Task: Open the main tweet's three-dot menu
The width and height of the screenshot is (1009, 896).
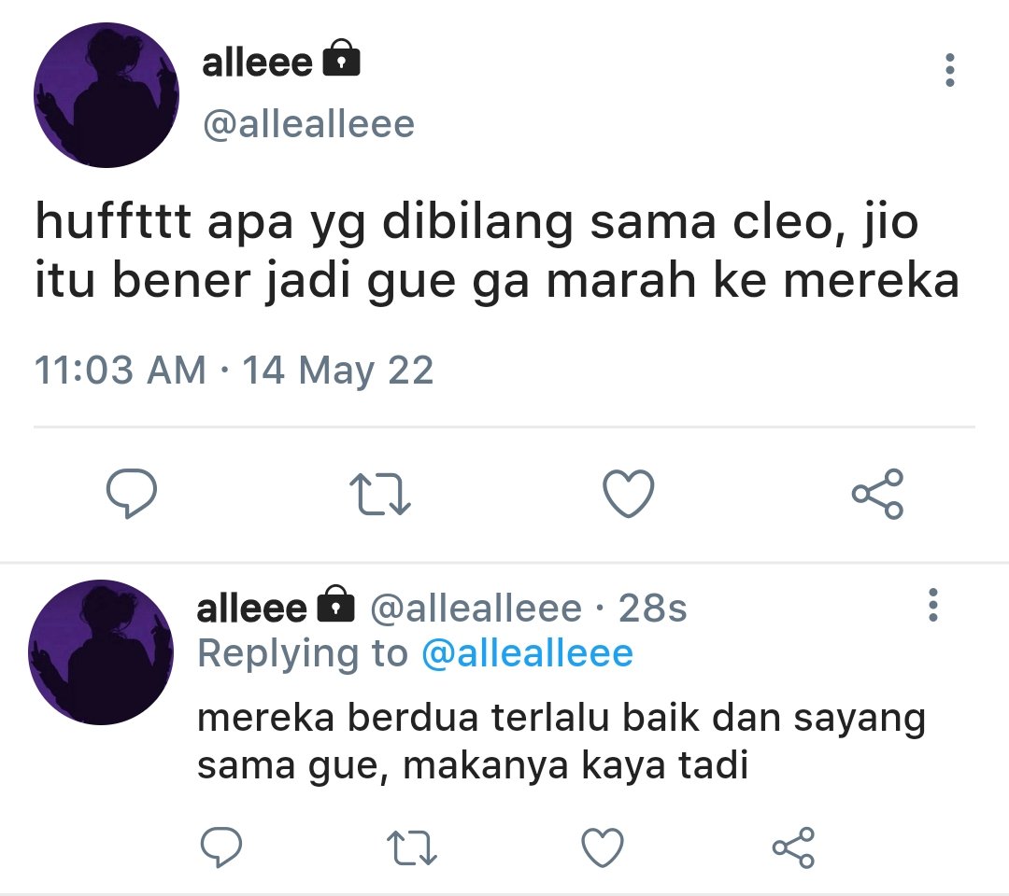Action: (x=949, y=70)
